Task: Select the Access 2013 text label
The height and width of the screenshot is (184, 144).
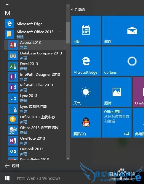Action: [x=31, y=43]
